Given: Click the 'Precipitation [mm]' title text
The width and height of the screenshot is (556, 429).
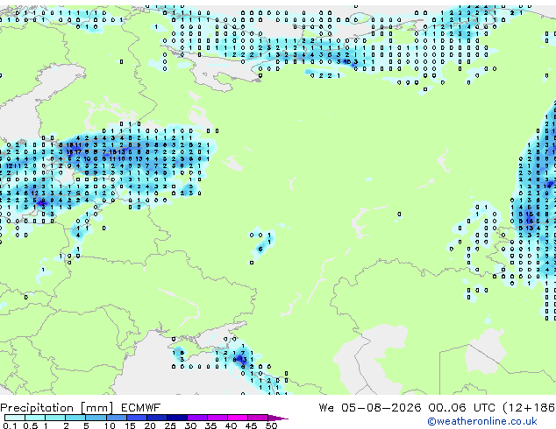Looking at the screenshot, I should click(x=57, y=408).
